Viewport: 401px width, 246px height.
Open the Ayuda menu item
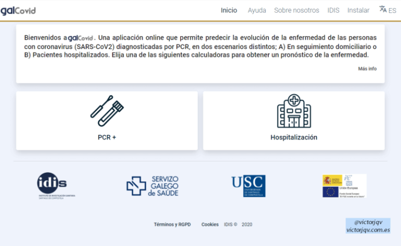[x=257, y=10]
